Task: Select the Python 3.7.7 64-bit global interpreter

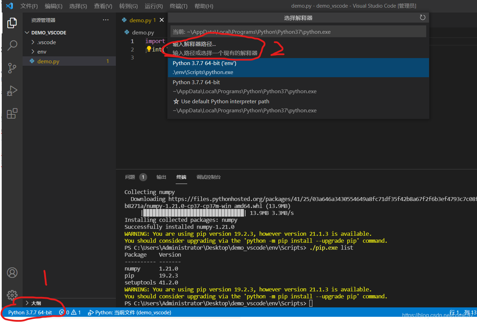Action: pos(298,87)
